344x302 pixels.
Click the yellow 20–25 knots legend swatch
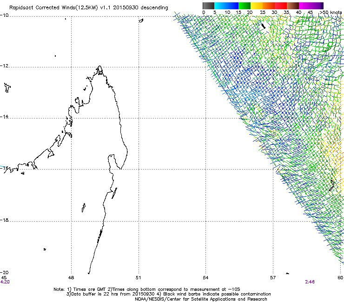point(257,6)
